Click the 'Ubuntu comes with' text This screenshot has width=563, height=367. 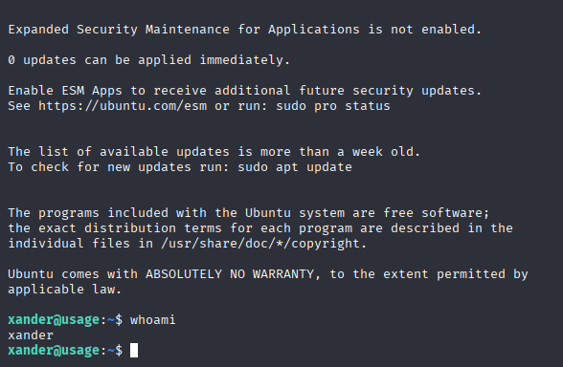[x=73, y=274]
